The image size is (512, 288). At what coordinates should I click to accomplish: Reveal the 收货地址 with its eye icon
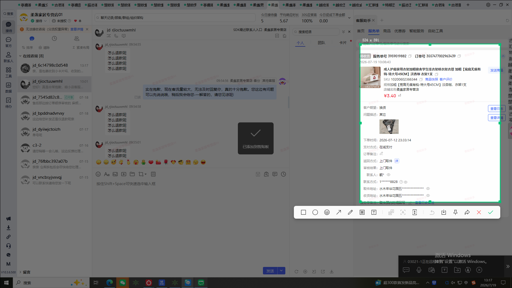(x=428, y=195)
